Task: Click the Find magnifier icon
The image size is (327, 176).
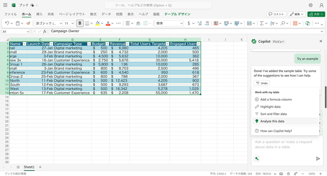Action: 282,23
